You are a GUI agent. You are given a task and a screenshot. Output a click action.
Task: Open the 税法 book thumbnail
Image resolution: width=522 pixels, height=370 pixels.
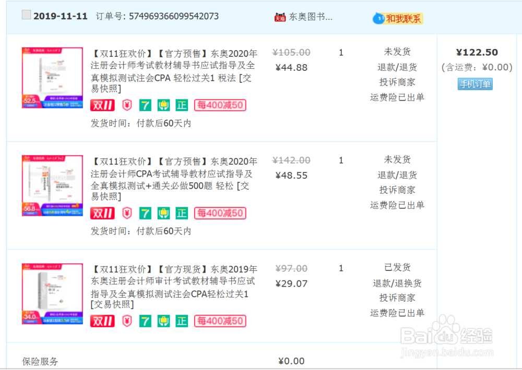click(x=52, y=78)
